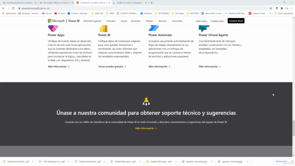
Task: Expand Información general menu
Action: (x=93, y=21)
